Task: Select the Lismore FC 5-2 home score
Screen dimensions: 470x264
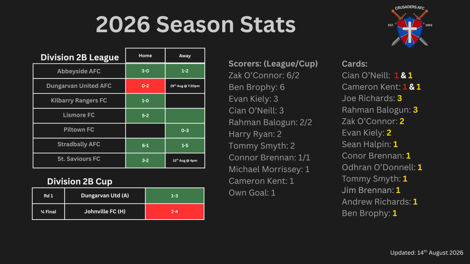Action: point(145,115)
